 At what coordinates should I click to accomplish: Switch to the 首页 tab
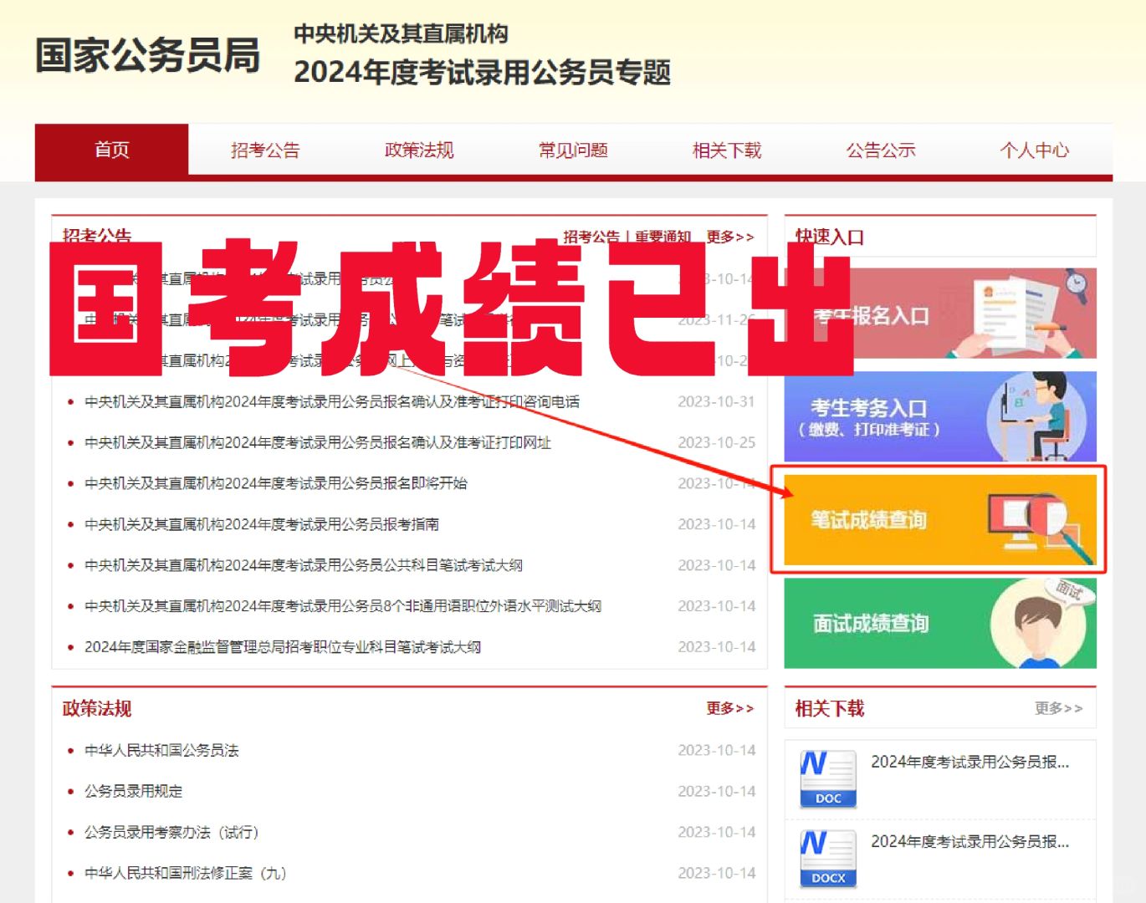point(112,150)
